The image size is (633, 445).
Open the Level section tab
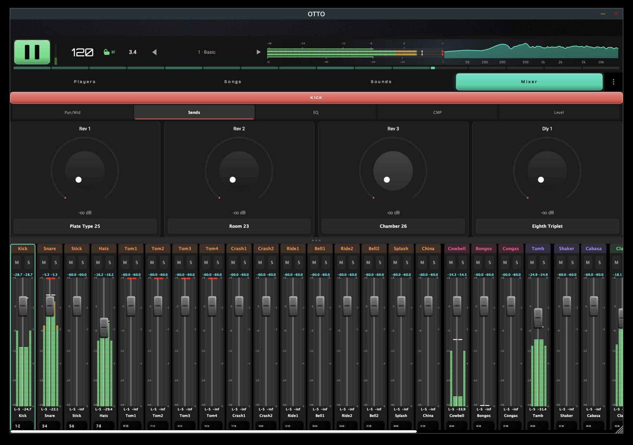(x=559, y=112)
